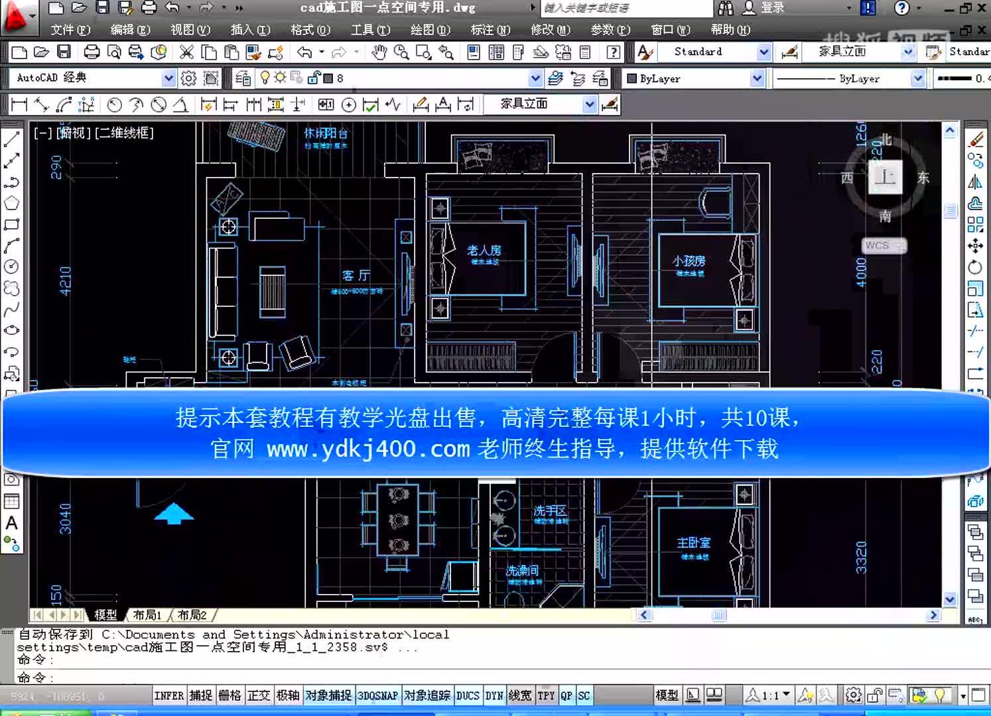
Task: Select the Multiline Text tool
Action: (12, 524)
